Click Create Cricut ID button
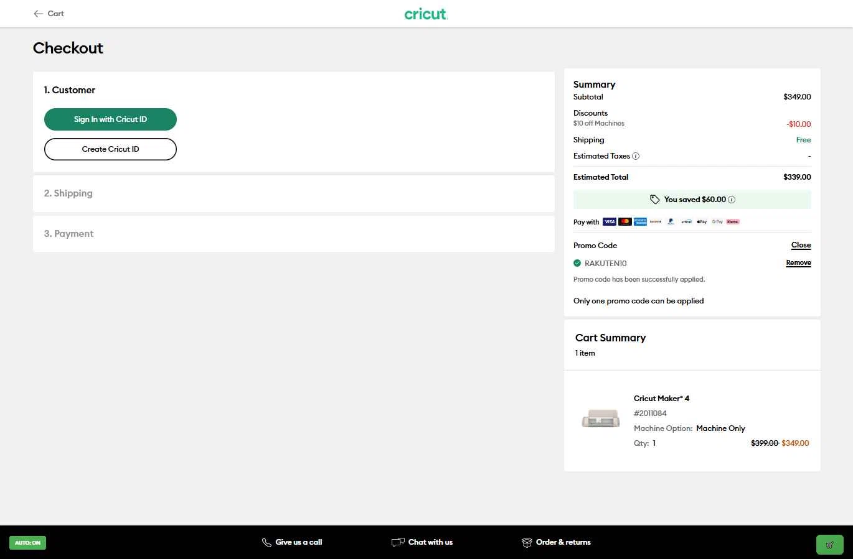This screenshot has height=559, width=853. [110, 149]
